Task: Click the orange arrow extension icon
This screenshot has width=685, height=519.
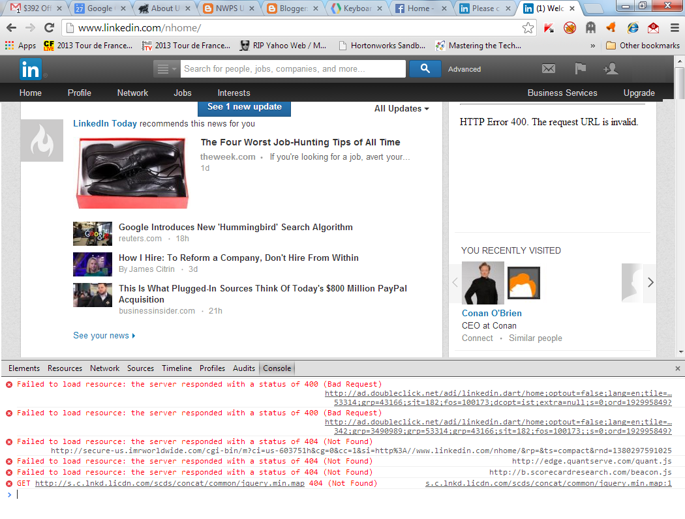Action: coord(611,27)
